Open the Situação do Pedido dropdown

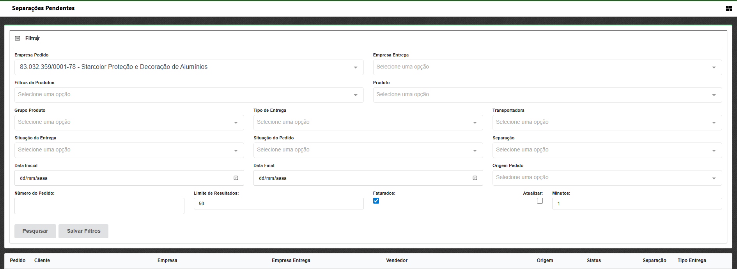368,150
